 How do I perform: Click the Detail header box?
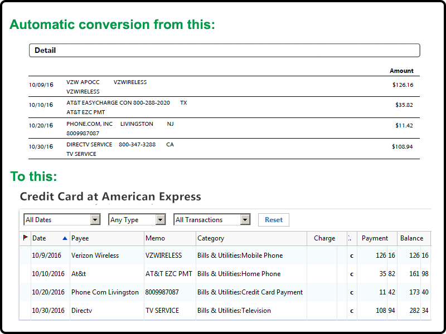[x=225, y=50]
